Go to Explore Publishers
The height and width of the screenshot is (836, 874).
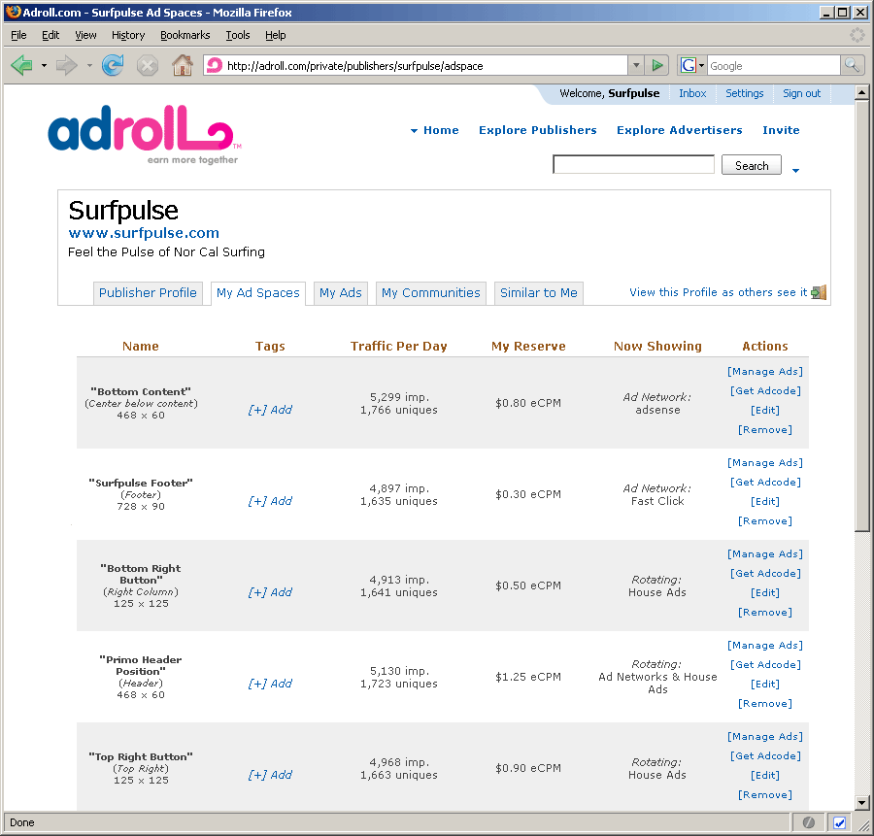coord(537,130)
